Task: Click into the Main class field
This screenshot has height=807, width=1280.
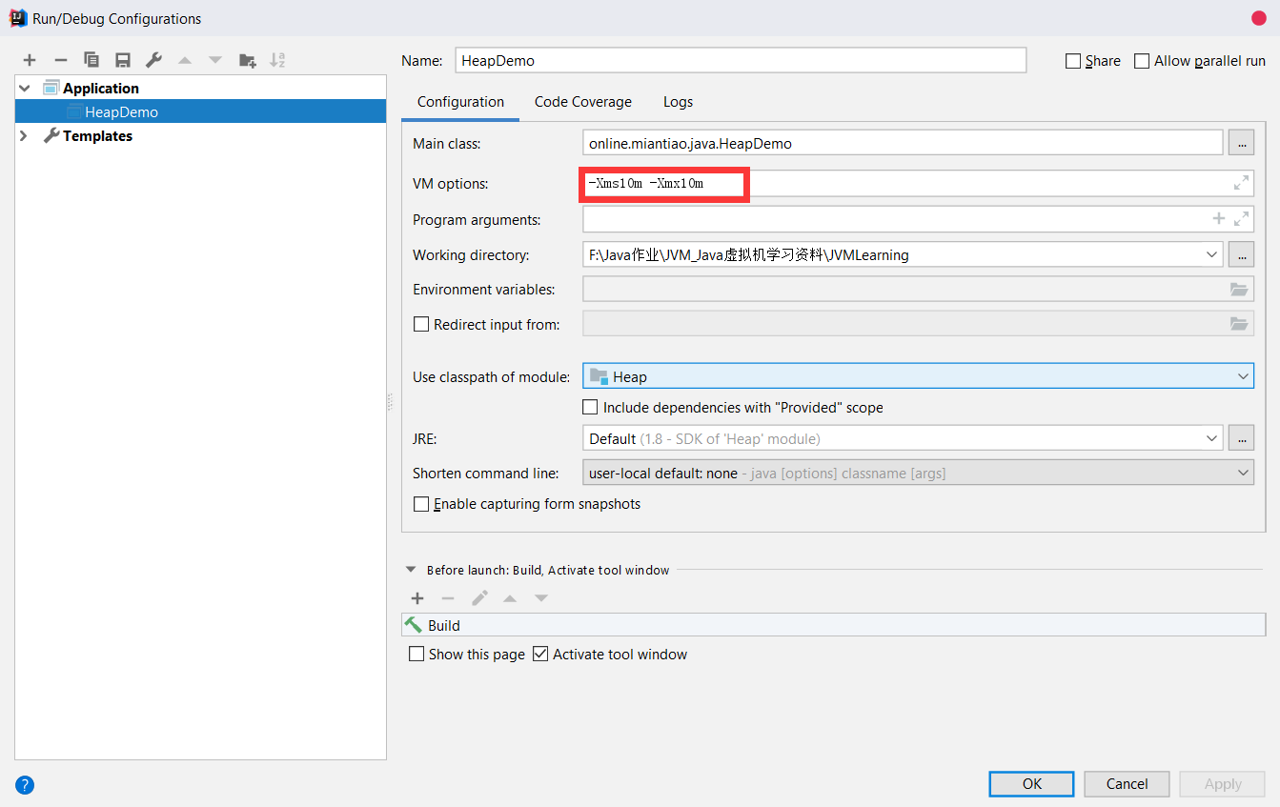Action: coord(903,143)
